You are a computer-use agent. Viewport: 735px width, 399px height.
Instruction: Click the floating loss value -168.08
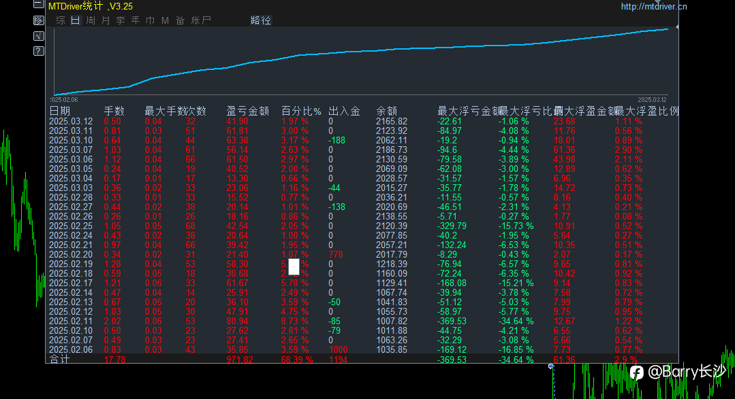pyautogui.click(x=452, y=283)
